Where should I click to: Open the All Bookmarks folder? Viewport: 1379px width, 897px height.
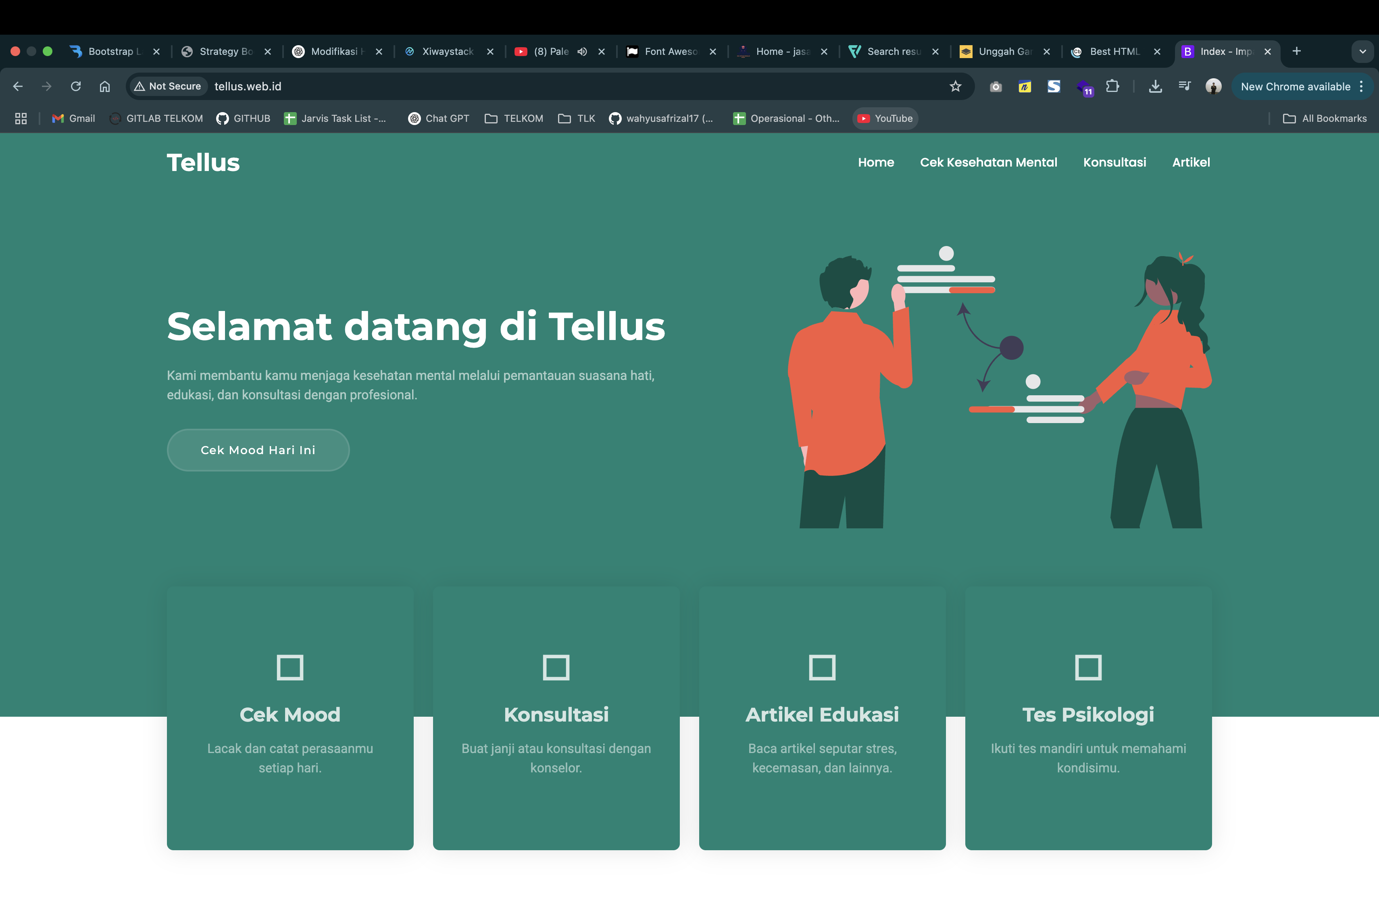1325,118
